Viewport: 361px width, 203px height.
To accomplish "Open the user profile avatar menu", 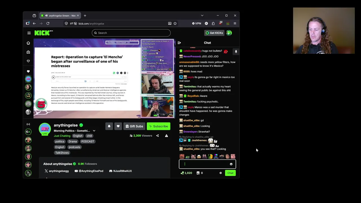I will point(229,33).
